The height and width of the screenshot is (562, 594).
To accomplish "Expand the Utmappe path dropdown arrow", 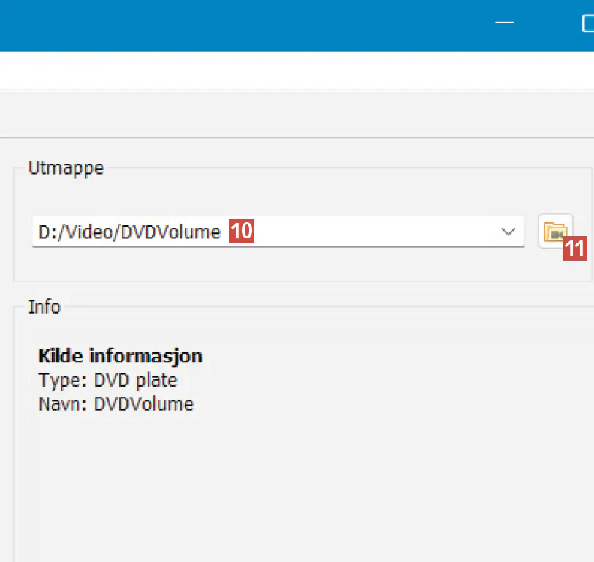I will 509,232.
